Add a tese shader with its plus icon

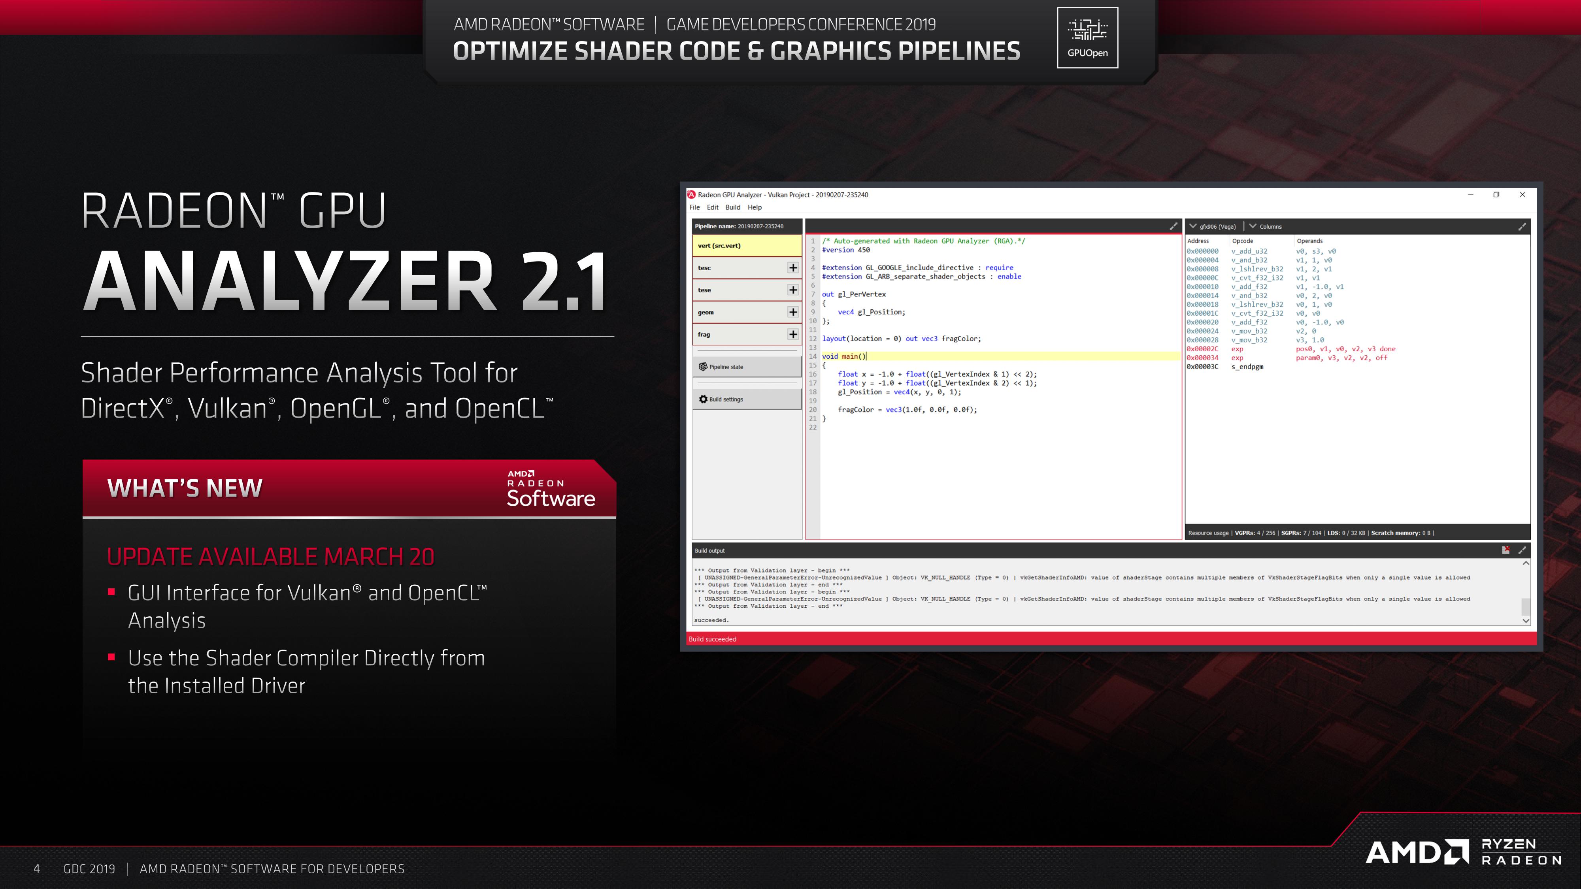(x=793, y=290)
